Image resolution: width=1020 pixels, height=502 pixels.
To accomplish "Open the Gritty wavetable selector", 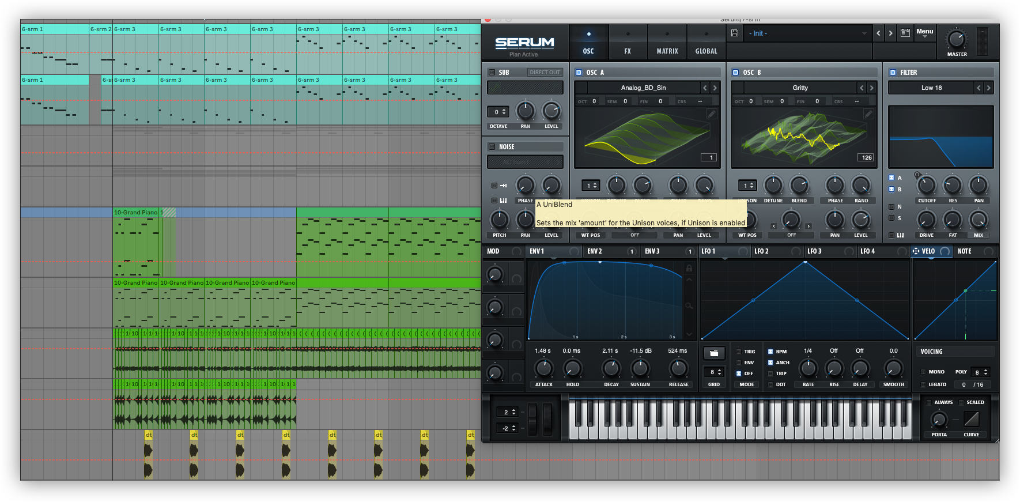I will tap(800, 88).
